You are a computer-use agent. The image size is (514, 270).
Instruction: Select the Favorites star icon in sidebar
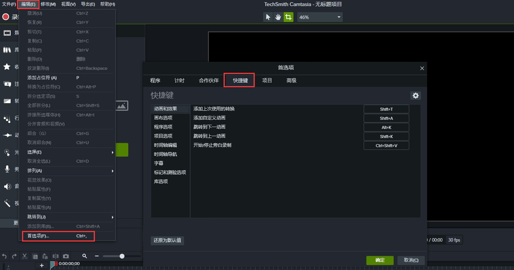click(x=7, y=67)
